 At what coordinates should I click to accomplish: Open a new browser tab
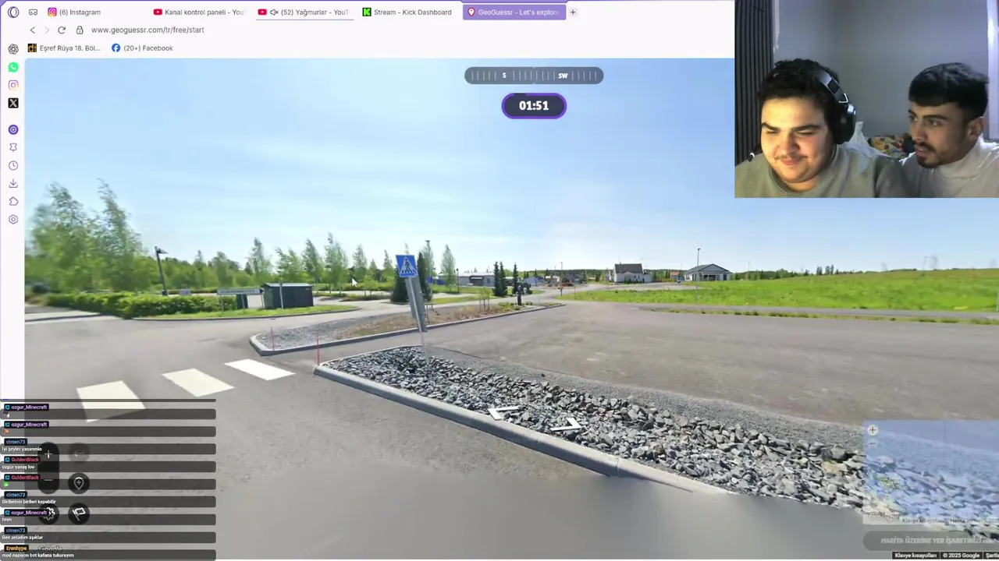(x=573, y=12)
